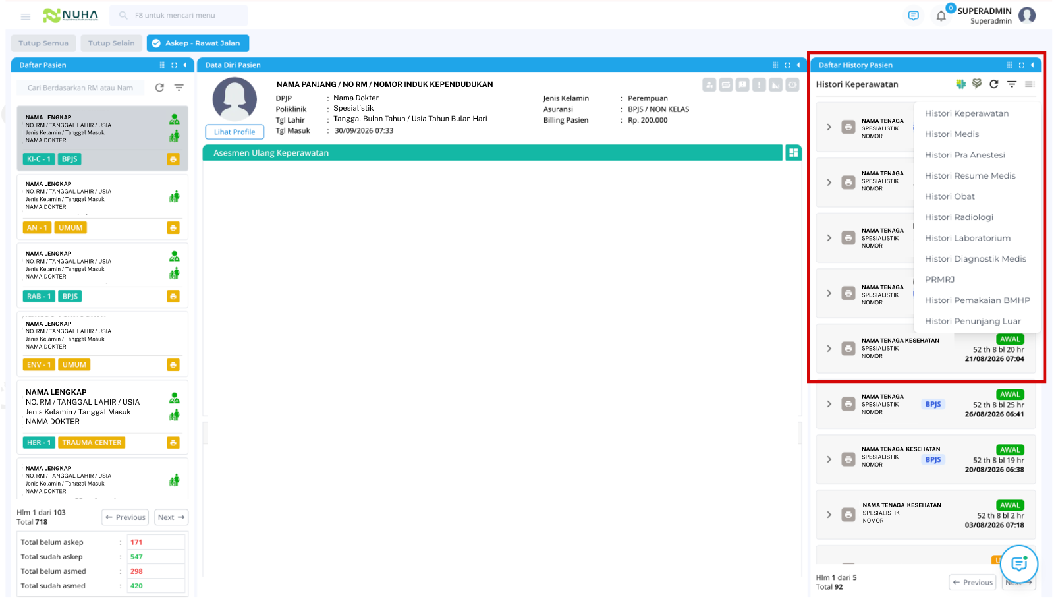Open the floating chat bubble button

(x=1019, y=564)
